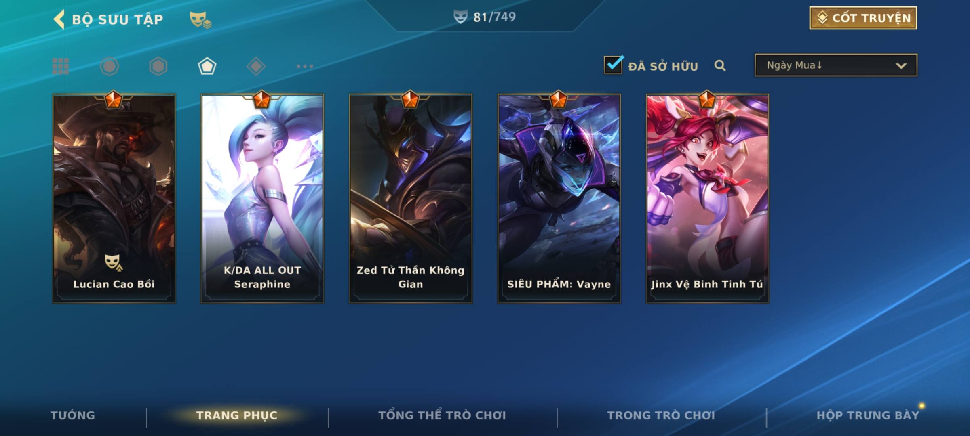Viewport: 970px width, 436px height.
Task: Switch to the Tướng tab
Action: [73, 415]
